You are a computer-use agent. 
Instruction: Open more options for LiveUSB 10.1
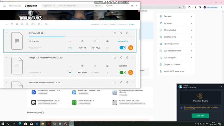click(x=133, y=33)
